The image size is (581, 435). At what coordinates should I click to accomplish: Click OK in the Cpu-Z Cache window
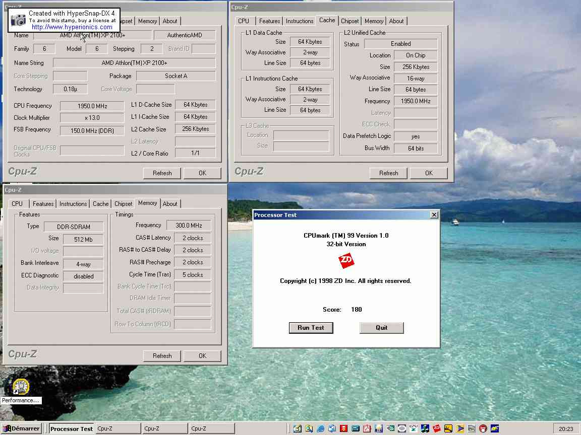tap(429, 173)
